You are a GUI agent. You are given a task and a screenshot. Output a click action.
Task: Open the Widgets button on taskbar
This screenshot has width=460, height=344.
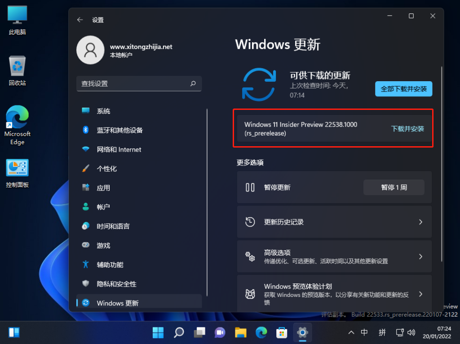[x=14, y=332]
